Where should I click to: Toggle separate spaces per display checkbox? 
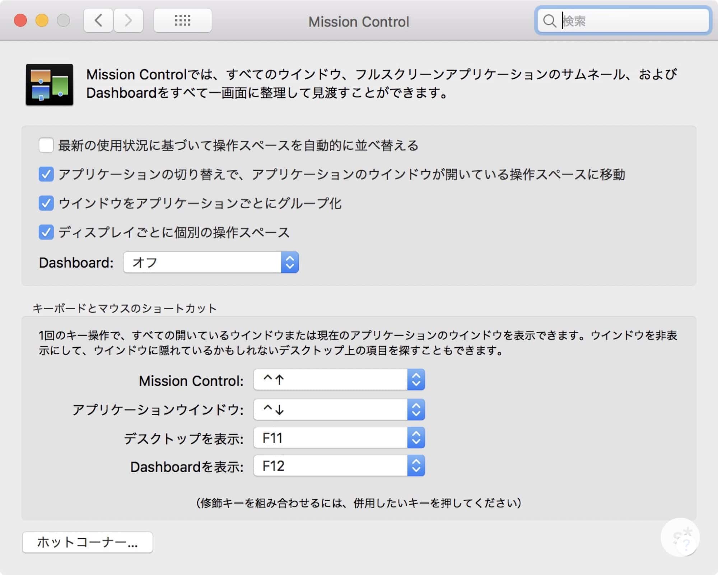tap(46, 232)
